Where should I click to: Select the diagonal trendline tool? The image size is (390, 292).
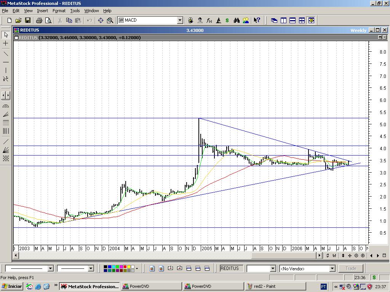[6, 54]
